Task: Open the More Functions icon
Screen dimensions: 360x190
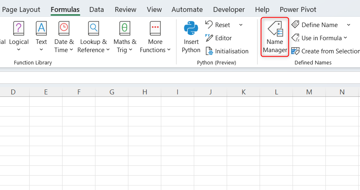Action: [155, 28]
